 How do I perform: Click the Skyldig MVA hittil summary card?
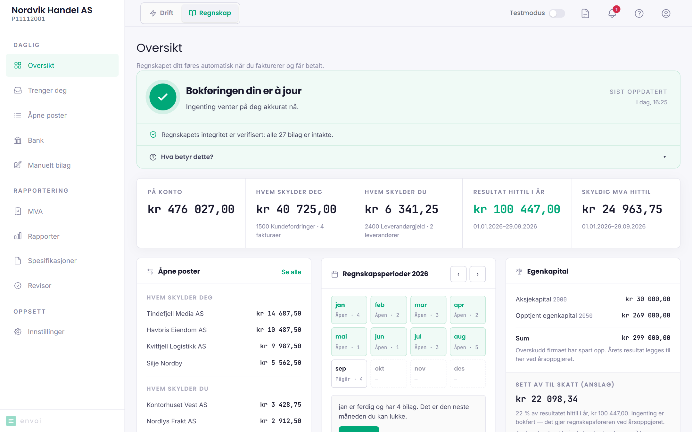pyautogui.click(x=625, y=213)
